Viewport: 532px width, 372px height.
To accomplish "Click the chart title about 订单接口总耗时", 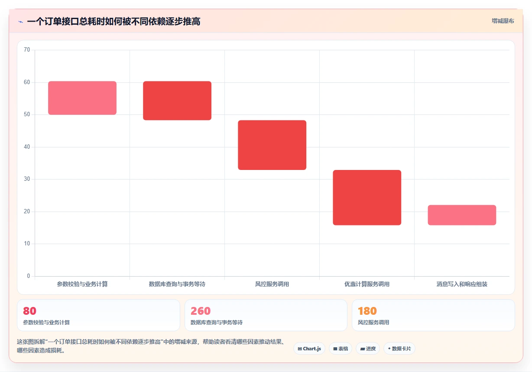I will [114, 21].
